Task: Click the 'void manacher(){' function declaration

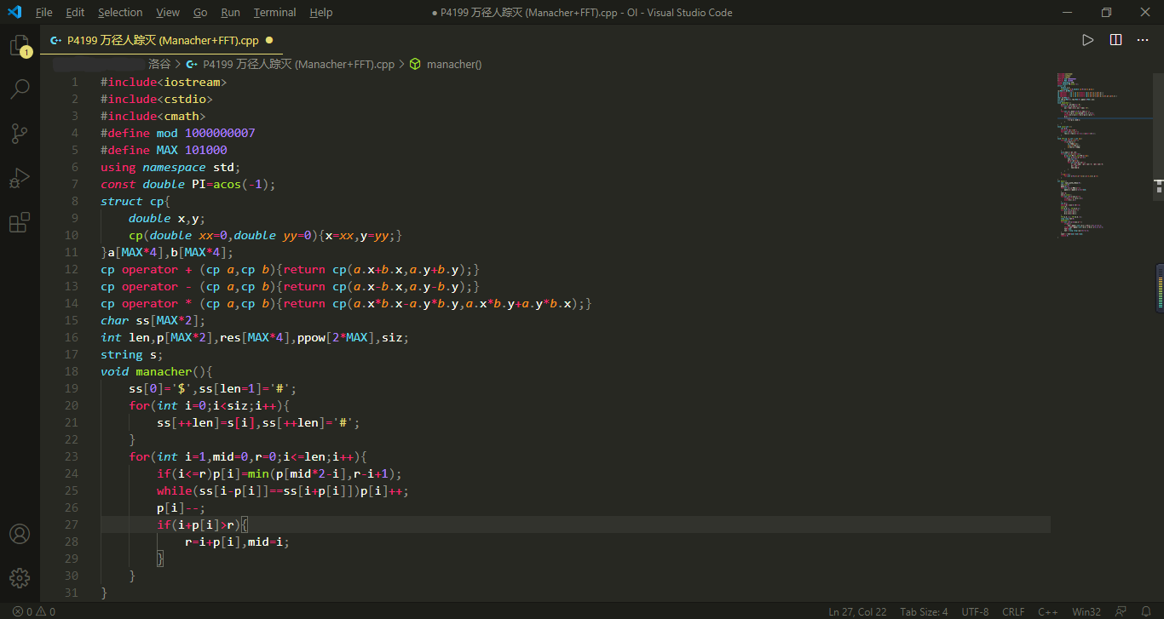Action: click(156, 371)
